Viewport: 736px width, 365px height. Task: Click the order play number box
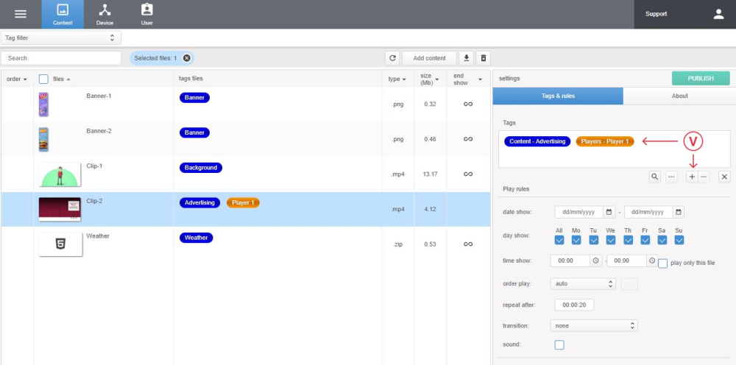(x=629, y=284)
